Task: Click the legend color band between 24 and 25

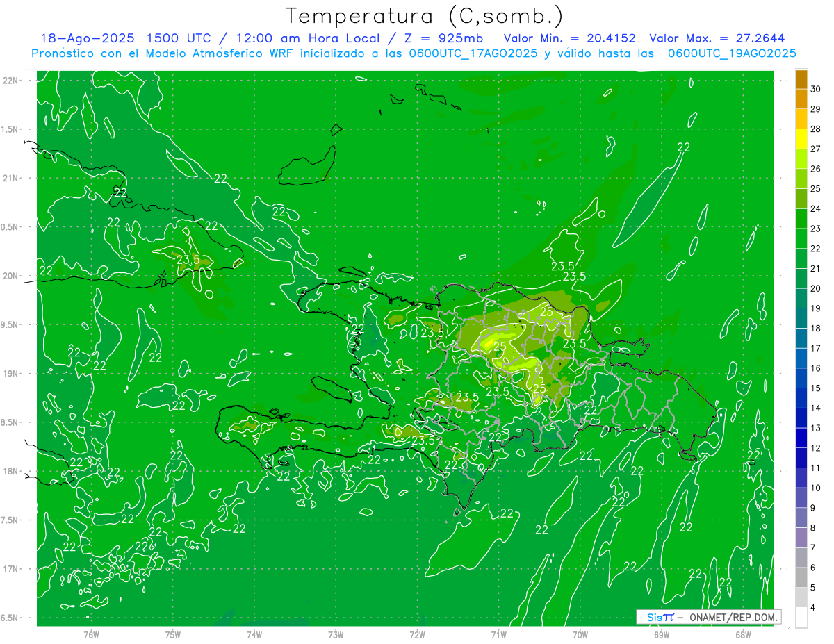Action: pyautogui.click(x=801, y=199)
